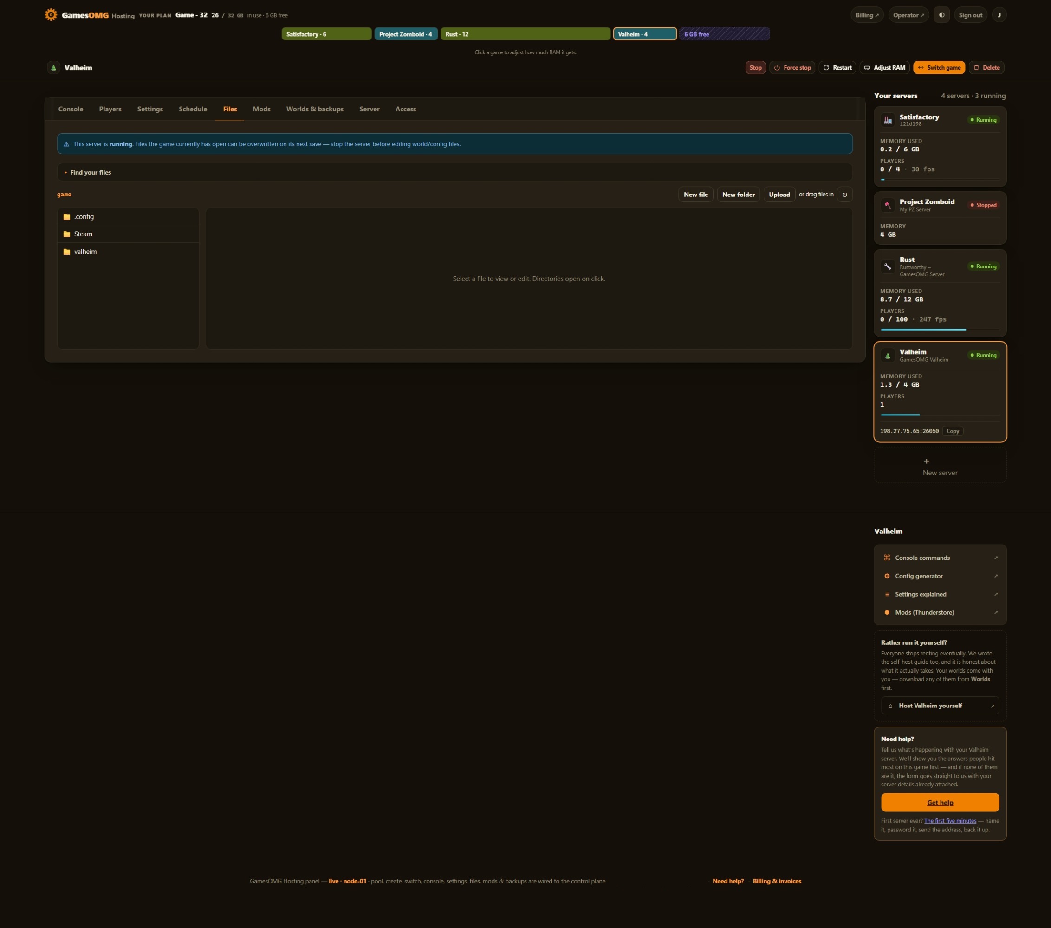Click the refresh files icon button
Viewport: 1051px width, 928px height.
pos(844,195)
